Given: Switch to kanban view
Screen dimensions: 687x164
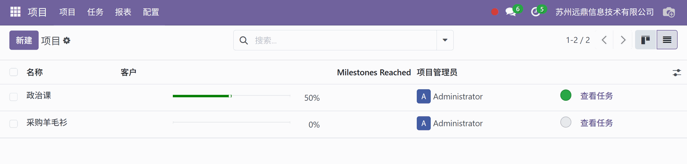Looking at the screenshot, I should tap(645, 40).
